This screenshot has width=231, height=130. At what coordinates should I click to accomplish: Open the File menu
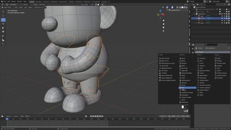5,1
